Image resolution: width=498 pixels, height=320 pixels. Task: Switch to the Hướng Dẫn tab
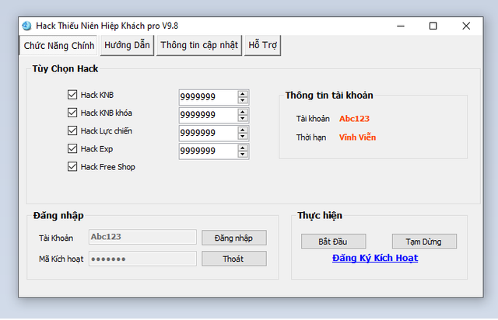(127, 45)
